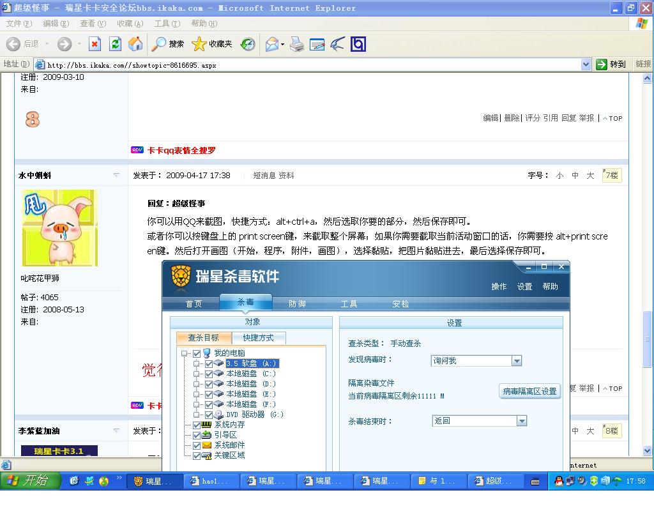Click the 短消息 link in floor 7 post

click(264, 176)
